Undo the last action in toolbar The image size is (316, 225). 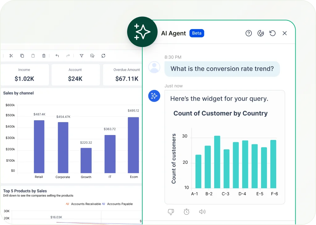point(57,56)
